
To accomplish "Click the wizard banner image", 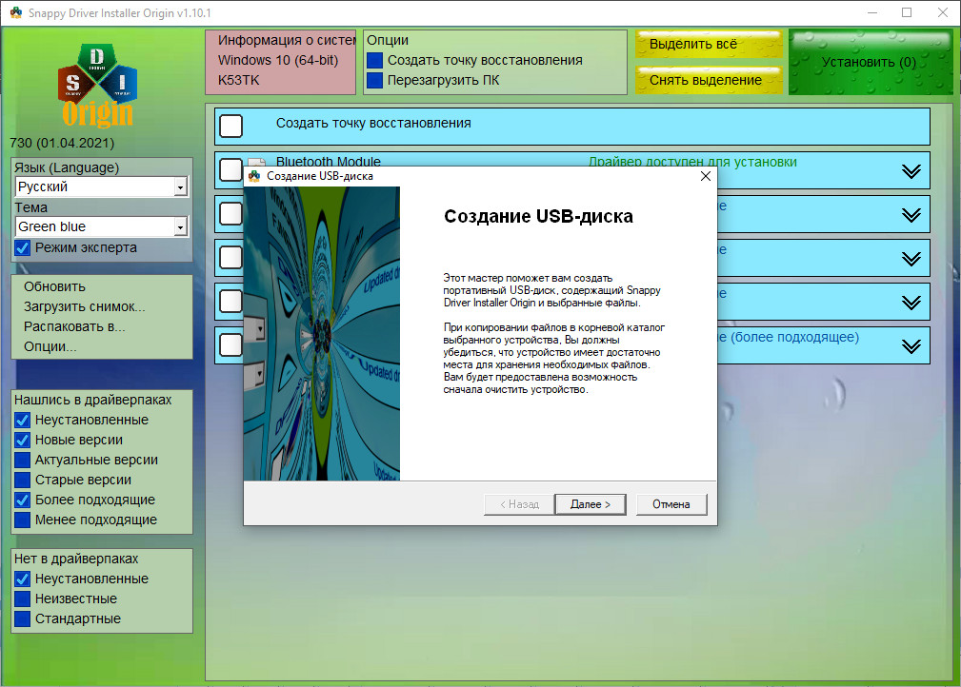I will (x=322, y=333).
